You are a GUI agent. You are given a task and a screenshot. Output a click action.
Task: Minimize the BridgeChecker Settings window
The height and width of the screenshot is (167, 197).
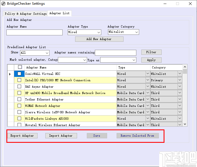[x=165, y=4]
